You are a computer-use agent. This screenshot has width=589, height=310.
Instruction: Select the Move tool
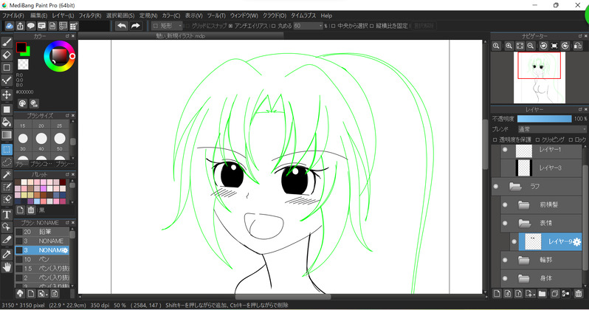tap(7, 94)
